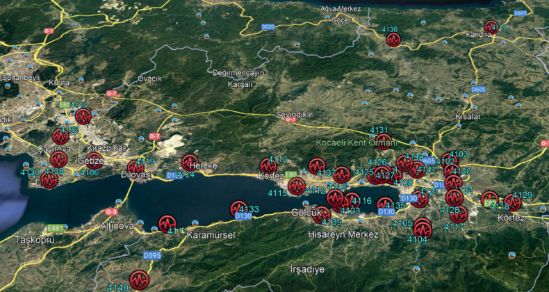Viewport: 549px width, 292px height.
Task: Click seismic station marker 4114
Action: tap(83, 116)
